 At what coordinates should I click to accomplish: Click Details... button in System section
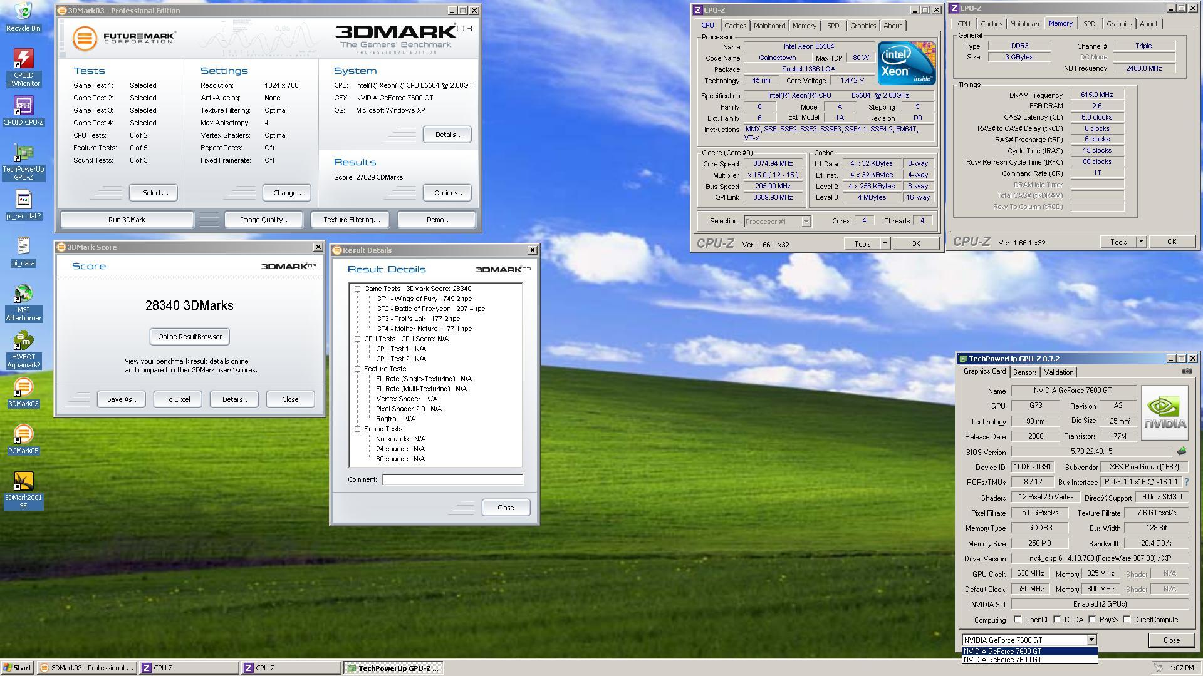click(x=447, y=135)
